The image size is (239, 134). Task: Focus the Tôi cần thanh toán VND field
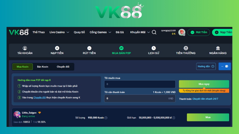pos(140,99)
